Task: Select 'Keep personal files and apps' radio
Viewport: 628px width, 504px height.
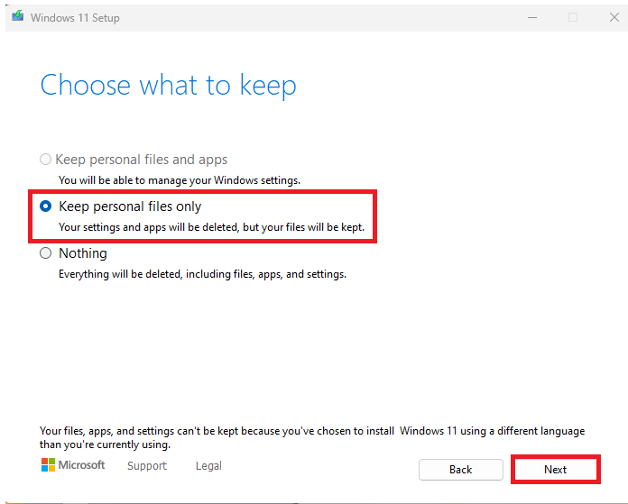Action: click(x=46, y=160)
